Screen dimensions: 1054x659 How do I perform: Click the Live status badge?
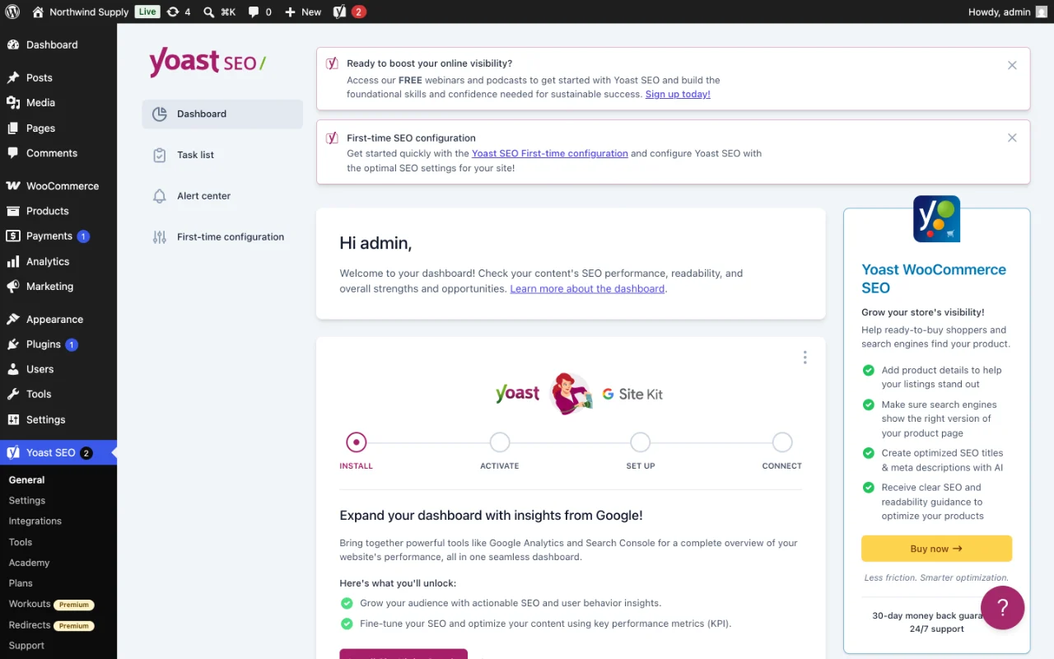147,12
